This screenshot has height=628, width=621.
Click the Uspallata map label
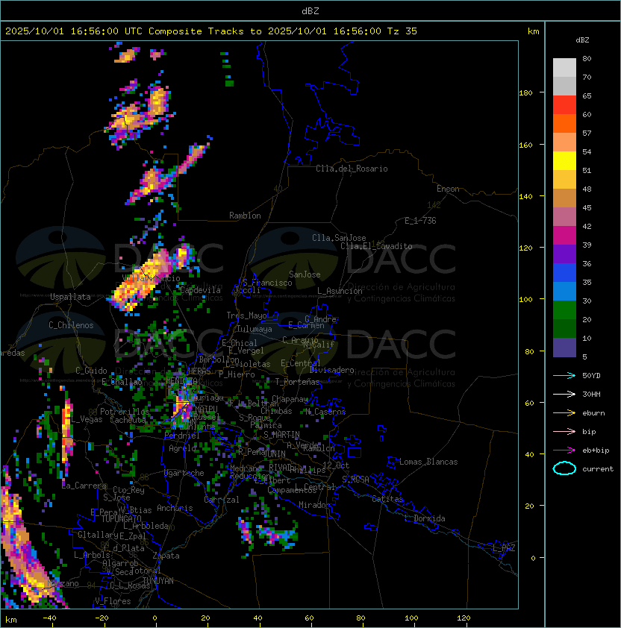pos(70,297)
